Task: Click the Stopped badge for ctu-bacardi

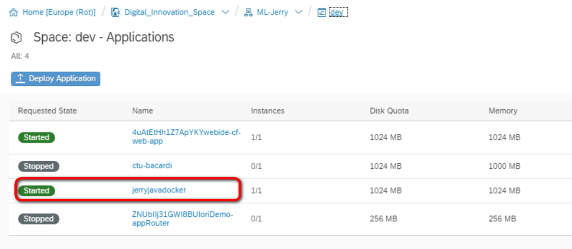Action: point(39,166)
